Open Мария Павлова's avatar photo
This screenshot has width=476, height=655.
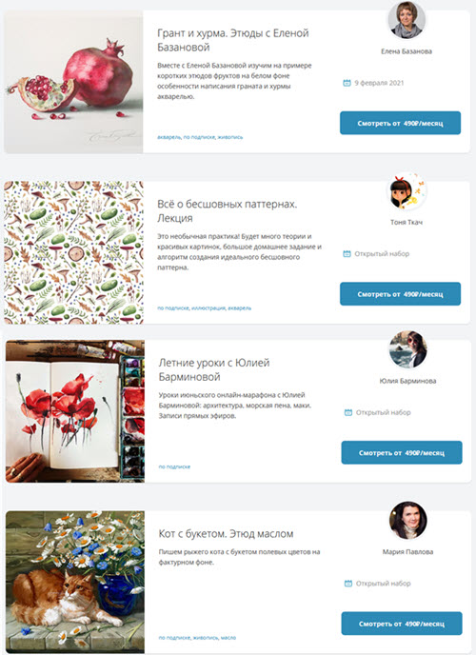pyautogui.click(x=408, y=520)
